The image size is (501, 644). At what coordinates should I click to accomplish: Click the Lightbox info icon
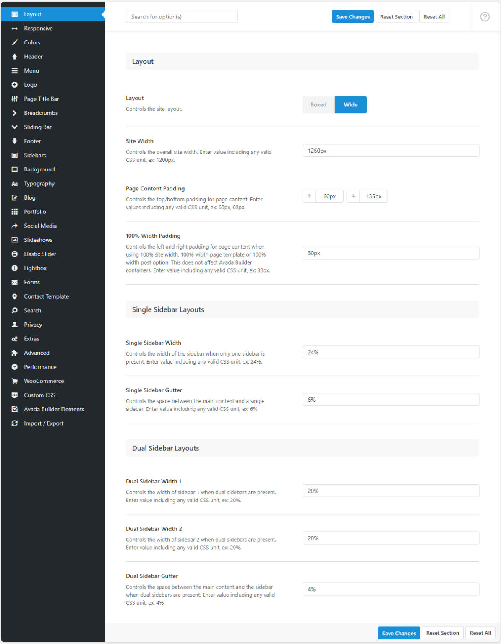[15, 268]
